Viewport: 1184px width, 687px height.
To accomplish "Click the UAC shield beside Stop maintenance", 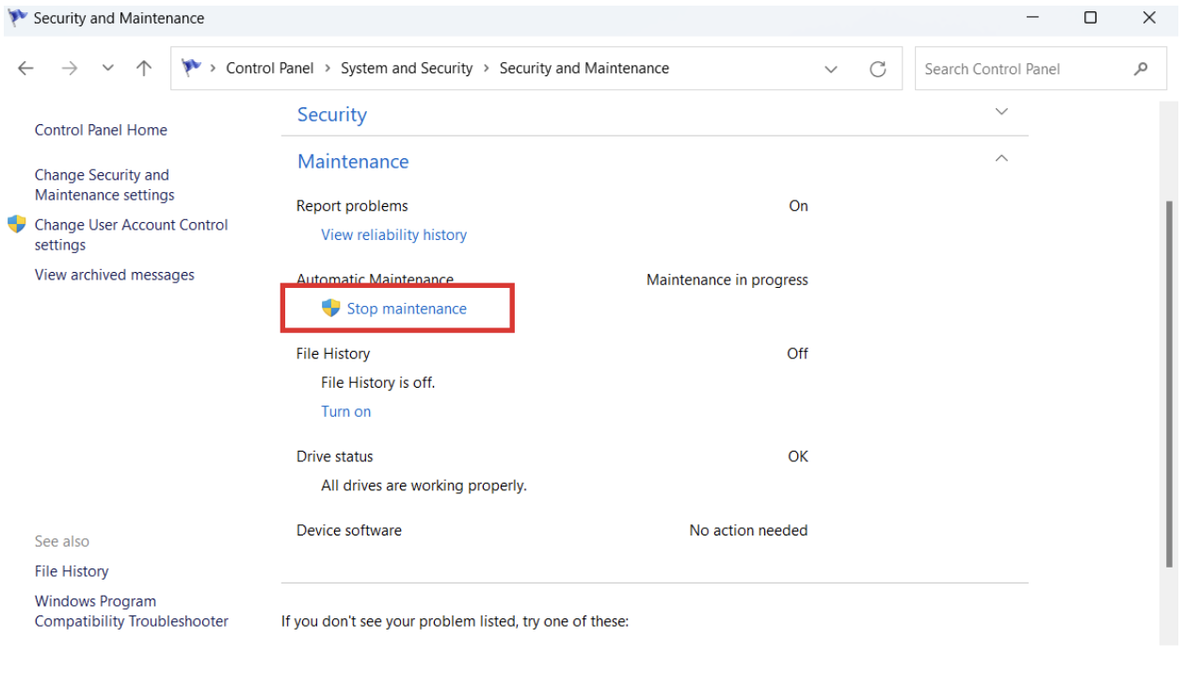I will pyautogui.click(x=331, y=308).
